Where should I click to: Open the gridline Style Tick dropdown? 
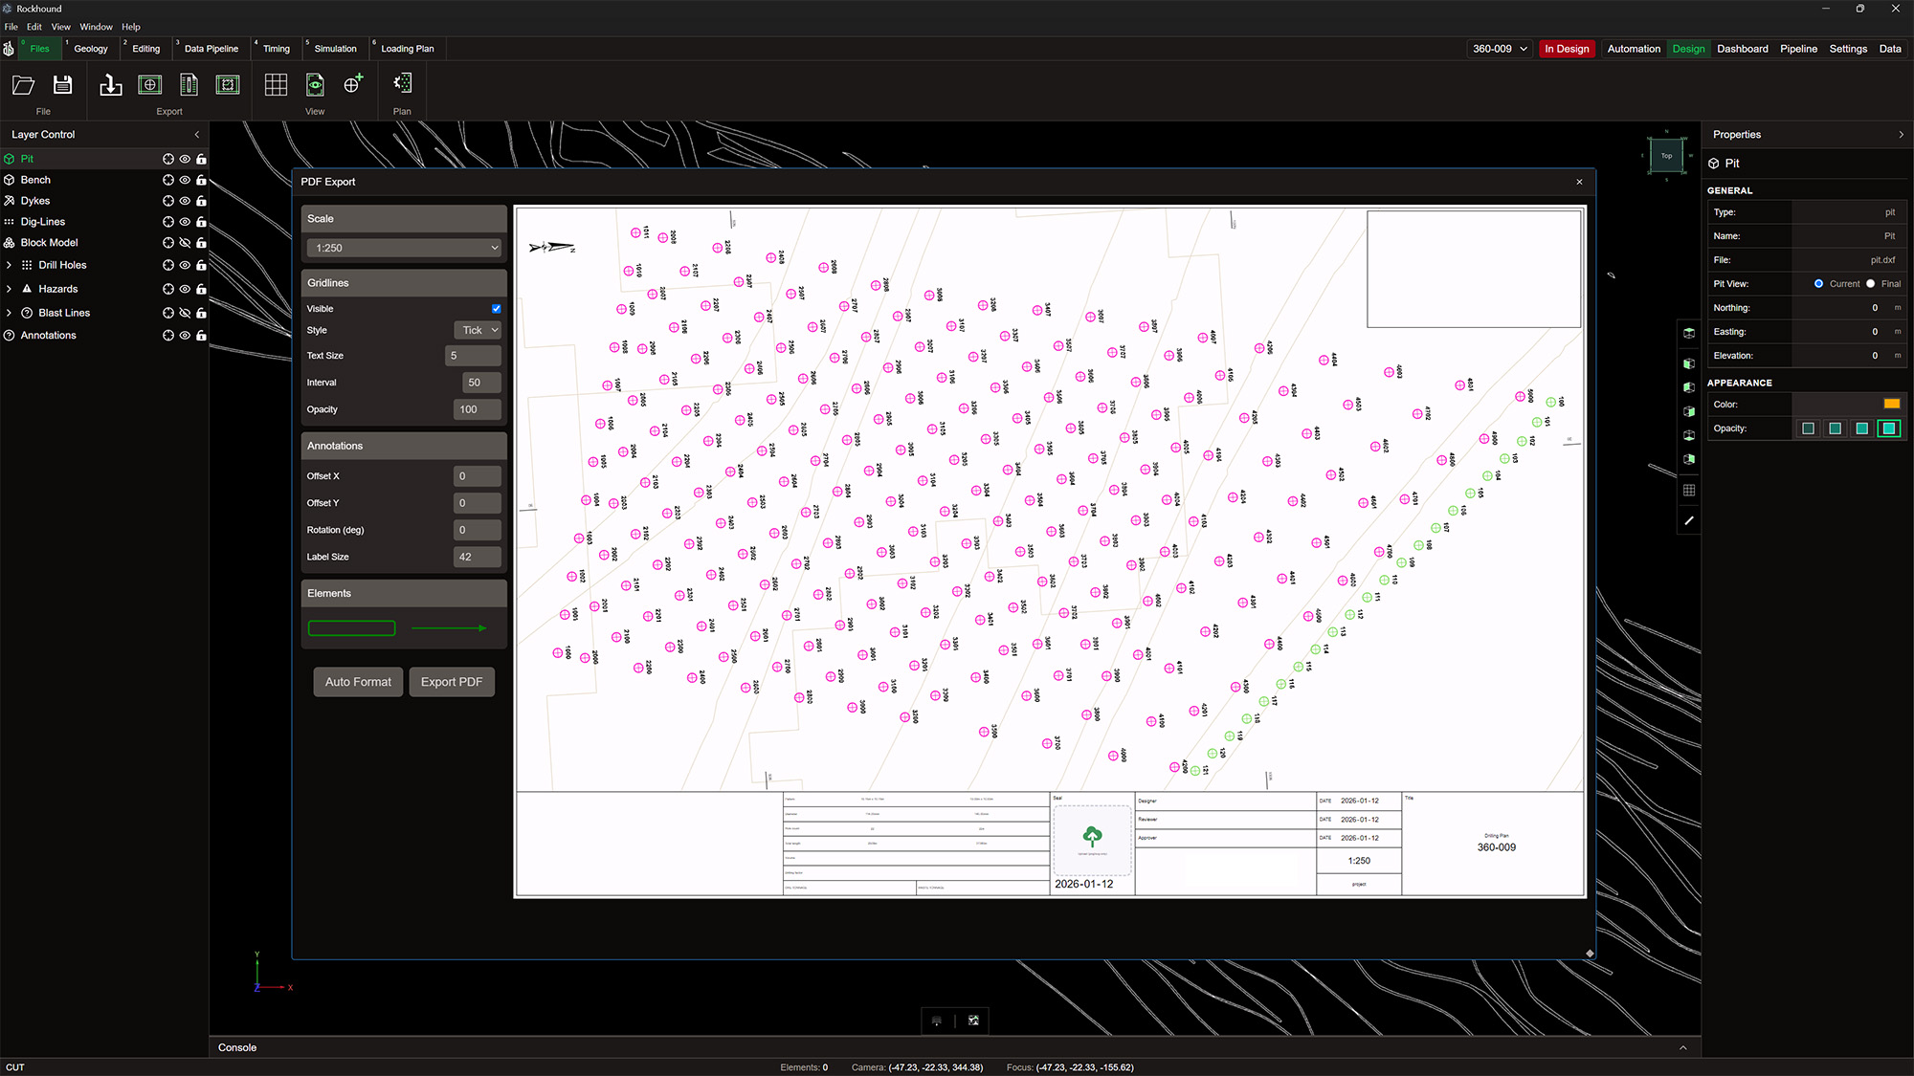coord(477,330)
